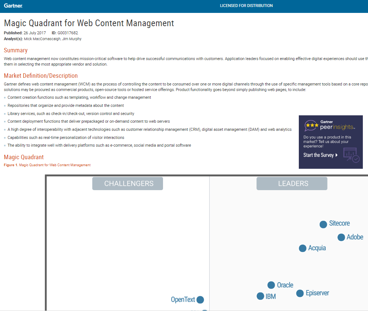Click paragraph starting 'Gartner defines web content management'
This screenshot has width=368, height=311.
click(186, 87)
